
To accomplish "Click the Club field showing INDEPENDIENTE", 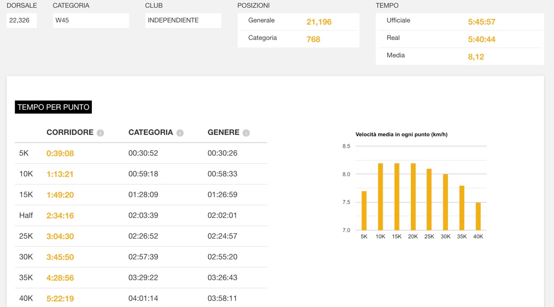I will tap(183, 20).
